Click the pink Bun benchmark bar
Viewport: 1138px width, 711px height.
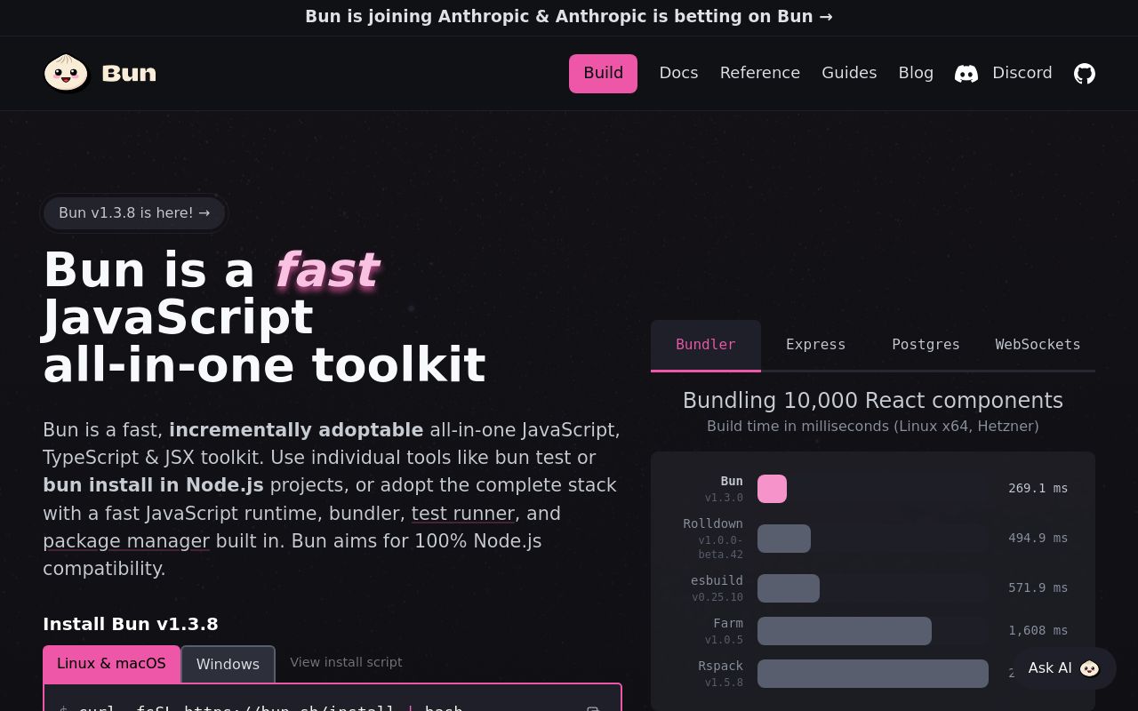(772, 489)
